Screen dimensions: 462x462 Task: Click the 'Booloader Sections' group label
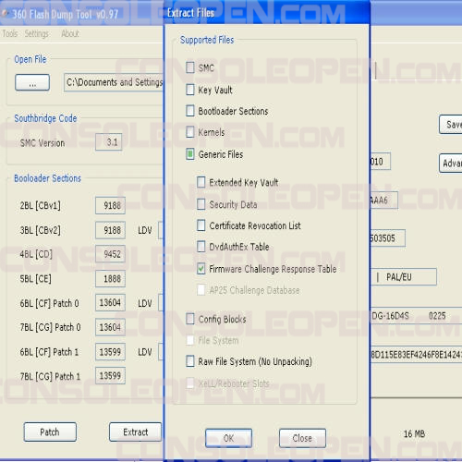[x=47, y=178]
